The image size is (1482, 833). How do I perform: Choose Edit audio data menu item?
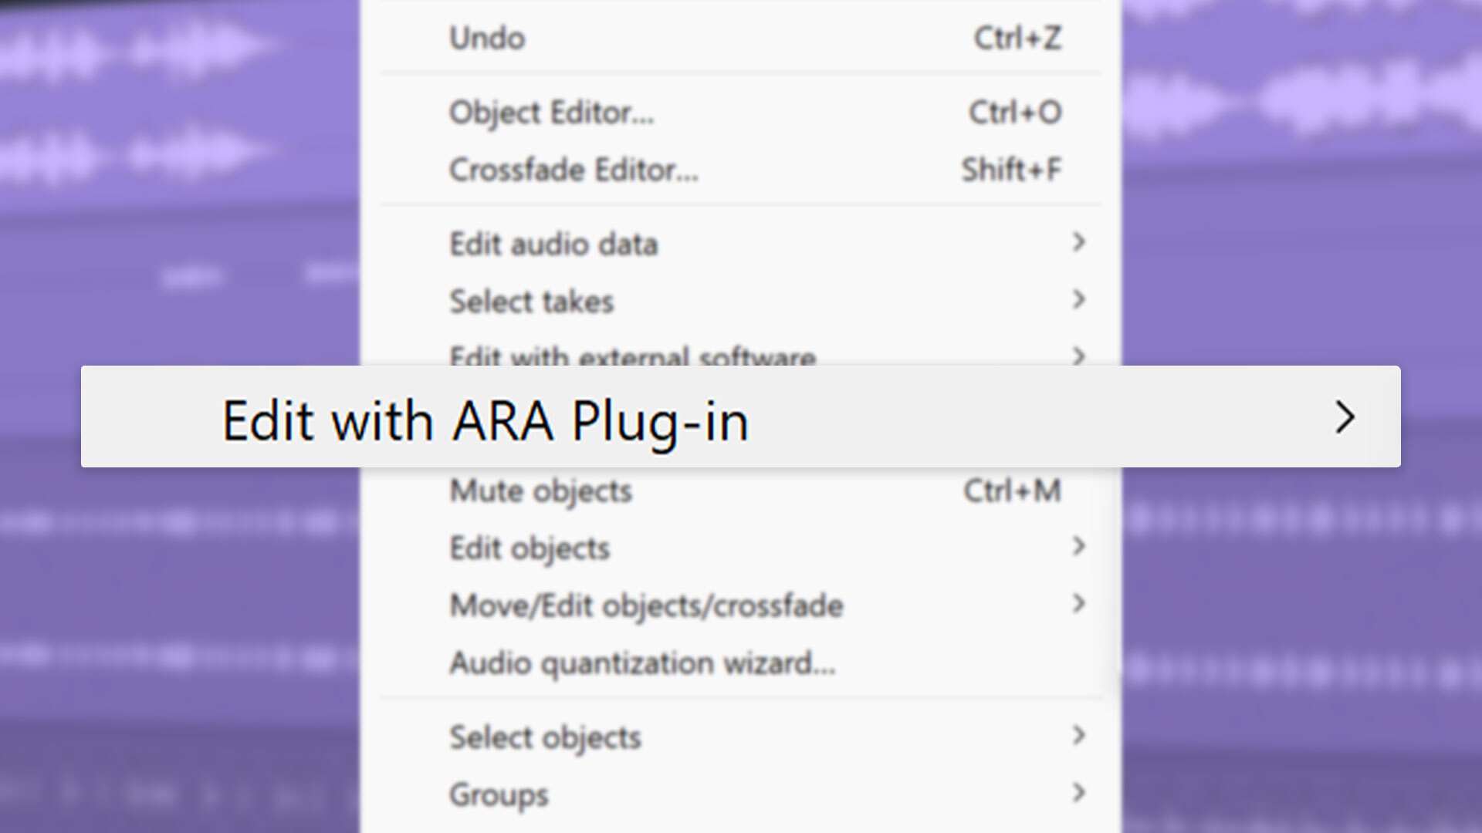[x=740, y=244]
